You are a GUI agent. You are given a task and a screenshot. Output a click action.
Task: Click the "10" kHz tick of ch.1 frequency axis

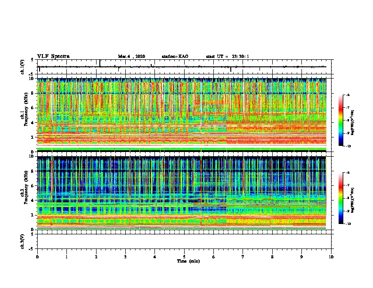tap(32, 79)
